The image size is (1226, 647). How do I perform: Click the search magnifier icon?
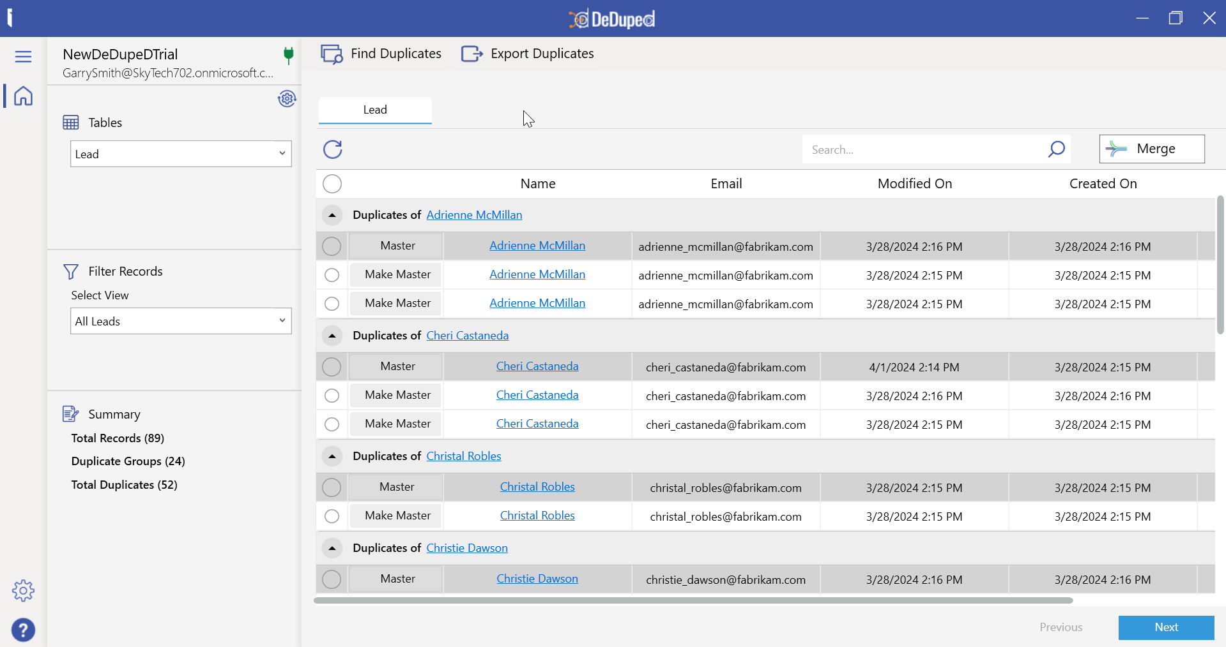pos(1057,149)
